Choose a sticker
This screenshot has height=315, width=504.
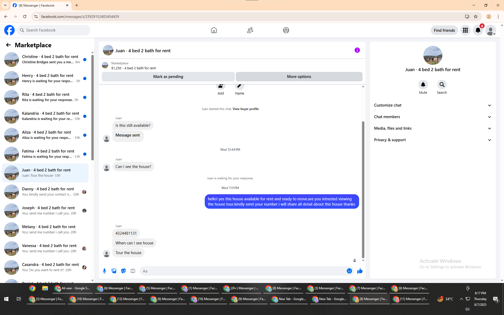point(123,271)
